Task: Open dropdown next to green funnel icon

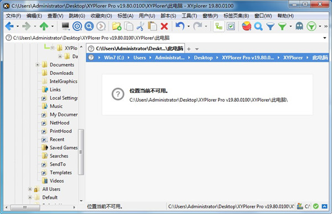Action: (x=290, y=27)
